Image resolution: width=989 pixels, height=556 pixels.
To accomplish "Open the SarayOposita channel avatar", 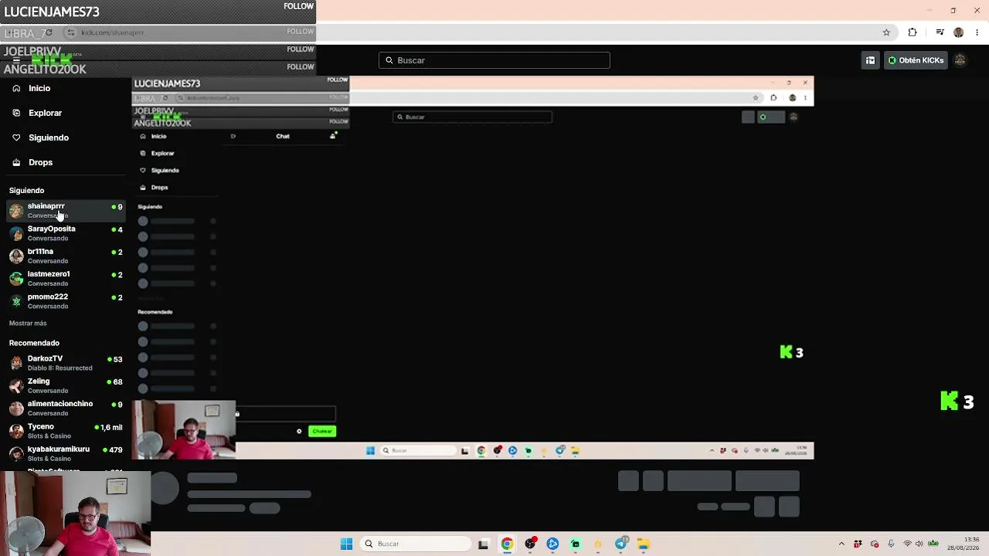I will [16, 233].
